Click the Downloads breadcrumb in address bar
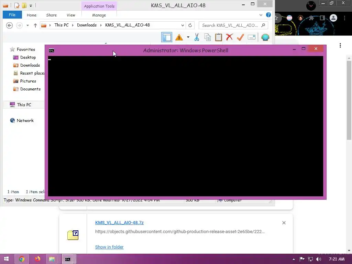Screen dimensions: 352x264 coord(87,25)
